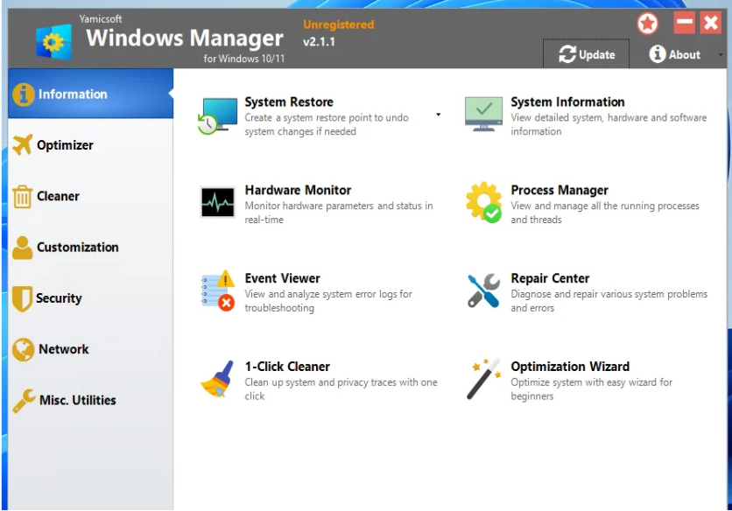Screen dimensions: 732x511
Task: Open Event Viewer title link
Action: click(x=283, y=278)
